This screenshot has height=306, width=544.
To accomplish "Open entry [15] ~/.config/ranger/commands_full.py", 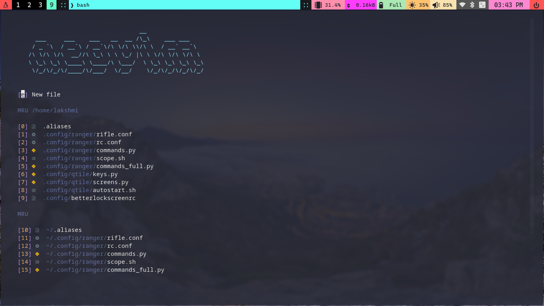I will pyautogui.click(x=91, y=270).
